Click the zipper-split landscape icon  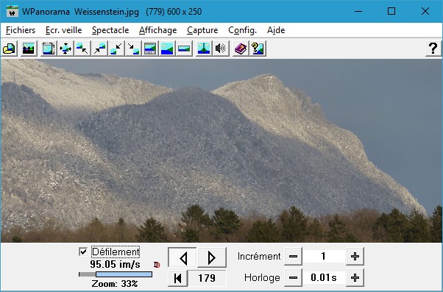point(204,49)
